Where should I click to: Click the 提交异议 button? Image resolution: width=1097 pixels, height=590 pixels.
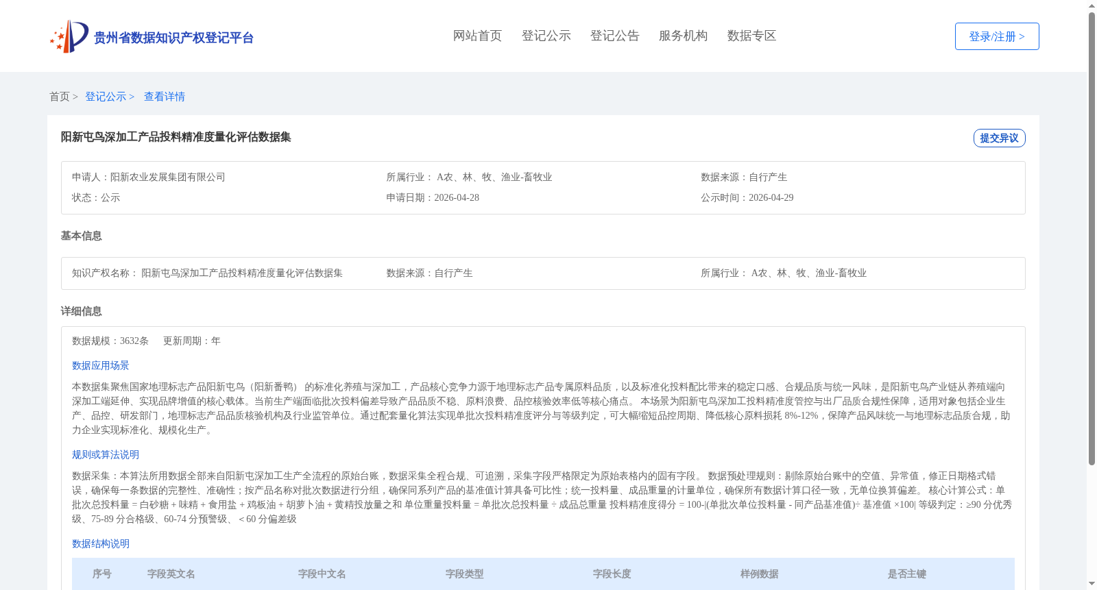pyautogui.click(x=999, y=138)
